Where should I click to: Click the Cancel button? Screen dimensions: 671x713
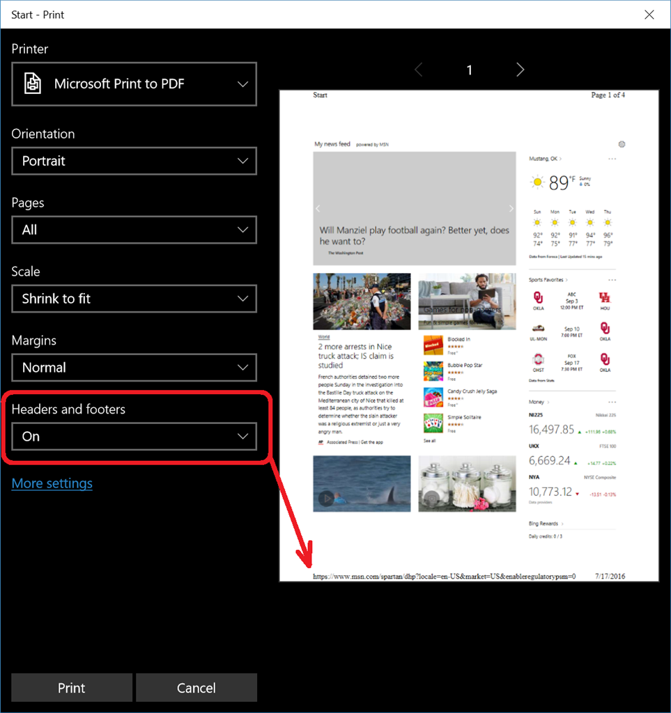pyautogui.click(x=196, y=687)
